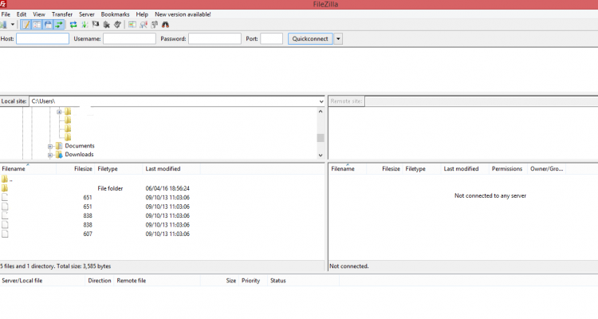Click the filesize value 607
The height and width of the screenshot is (319, 598).
(x=88, y=234)
